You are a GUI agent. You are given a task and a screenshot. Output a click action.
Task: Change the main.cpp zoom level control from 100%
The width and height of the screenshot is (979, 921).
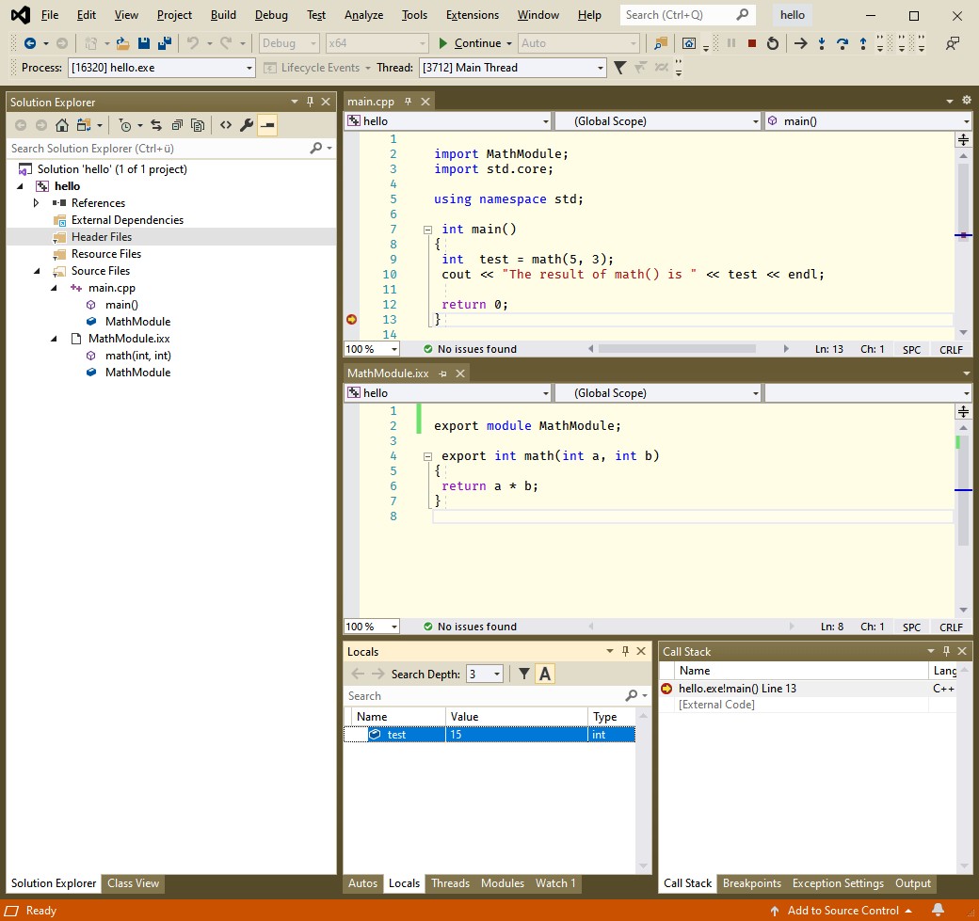[370, 348]
